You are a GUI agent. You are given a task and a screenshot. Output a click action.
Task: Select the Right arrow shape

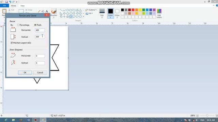tap(74, 14)
